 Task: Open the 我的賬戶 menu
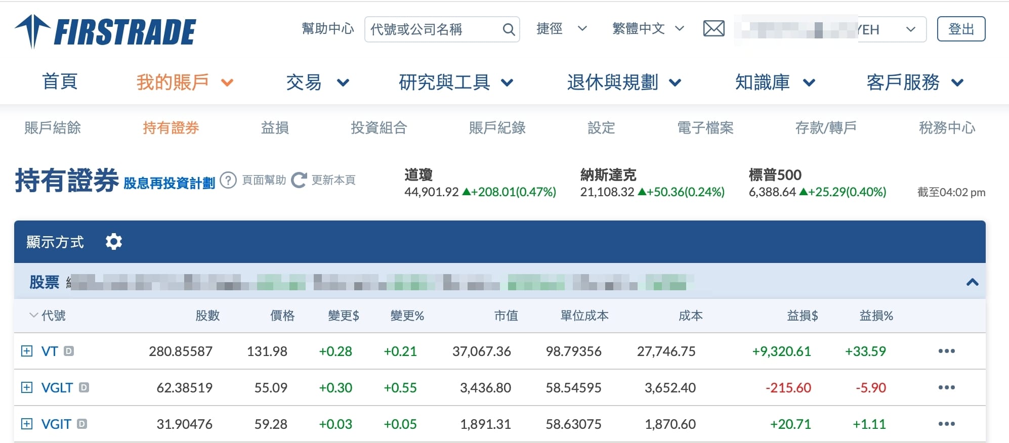pyautogui.click(x=185, y=82)
